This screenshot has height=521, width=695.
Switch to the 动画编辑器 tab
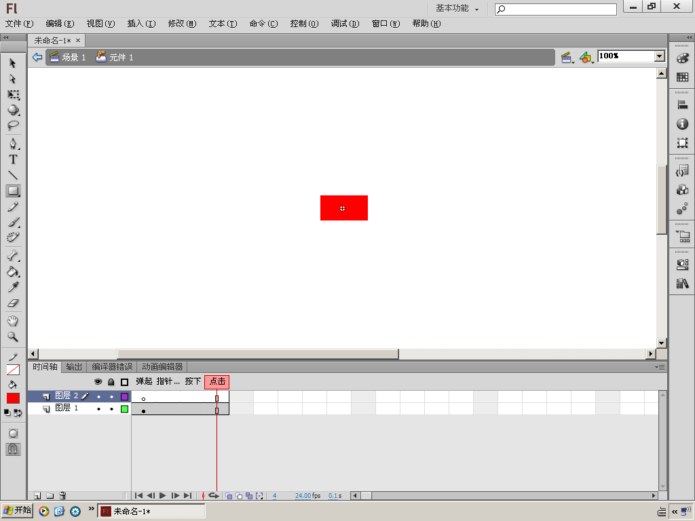[162, 367]
